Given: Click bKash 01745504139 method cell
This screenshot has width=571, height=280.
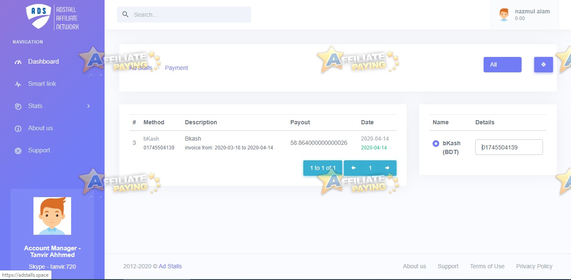Looking at the screenshot, I should point(159,143).
